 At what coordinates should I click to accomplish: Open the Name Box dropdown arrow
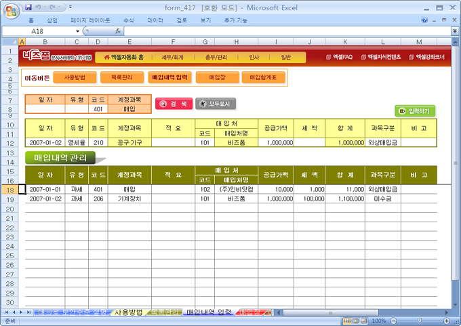[x=78, y=31]
